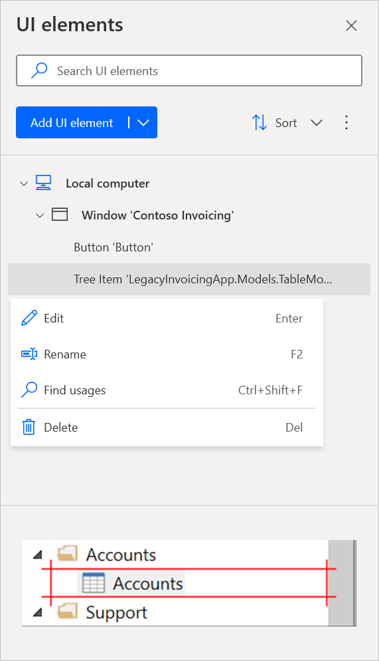
Task: Click the Sort arrows icon
Action: click(x=259, y=122)
